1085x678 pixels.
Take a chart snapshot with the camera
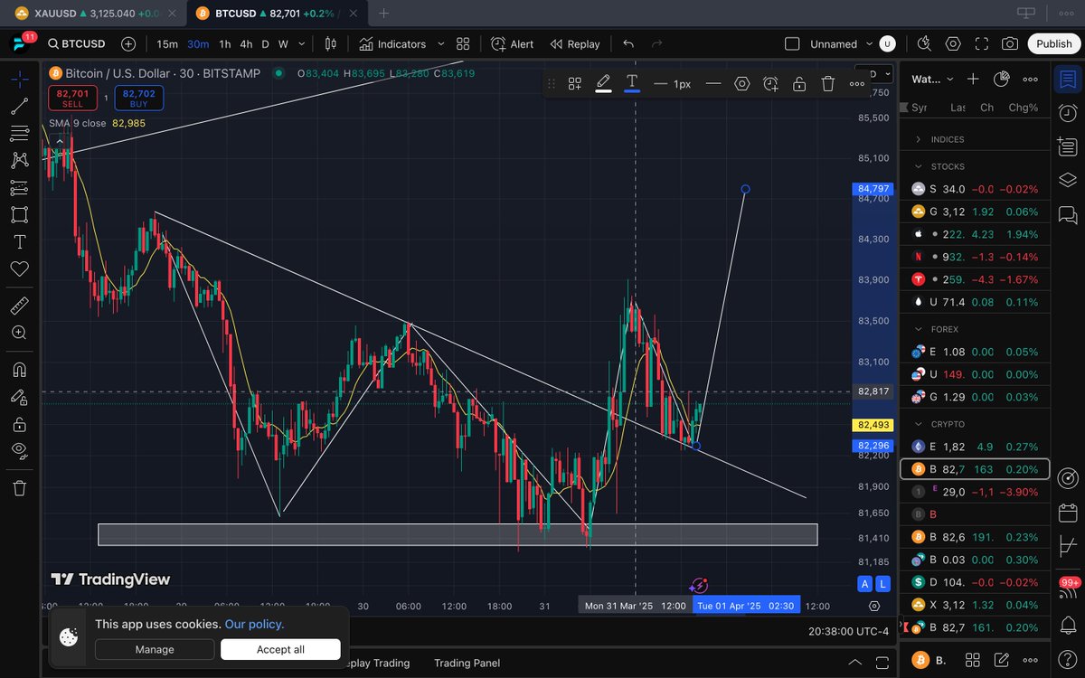point(1010,43)
